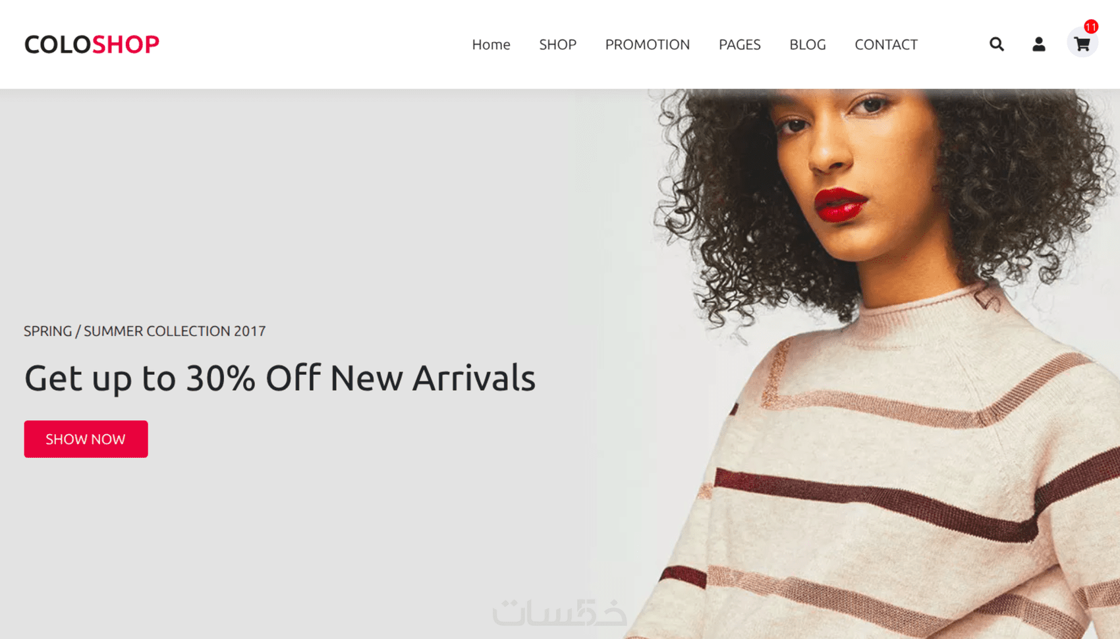Click the Arabic watermark at bottom

pyautogui.click(x=559, y=612)
